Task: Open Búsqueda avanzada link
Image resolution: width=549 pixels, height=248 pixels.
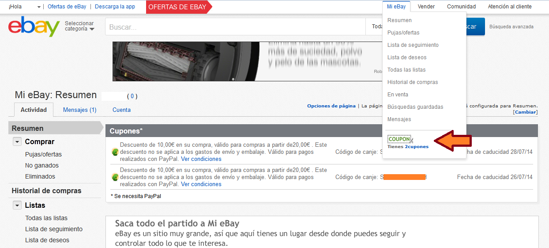Action: 511,27
